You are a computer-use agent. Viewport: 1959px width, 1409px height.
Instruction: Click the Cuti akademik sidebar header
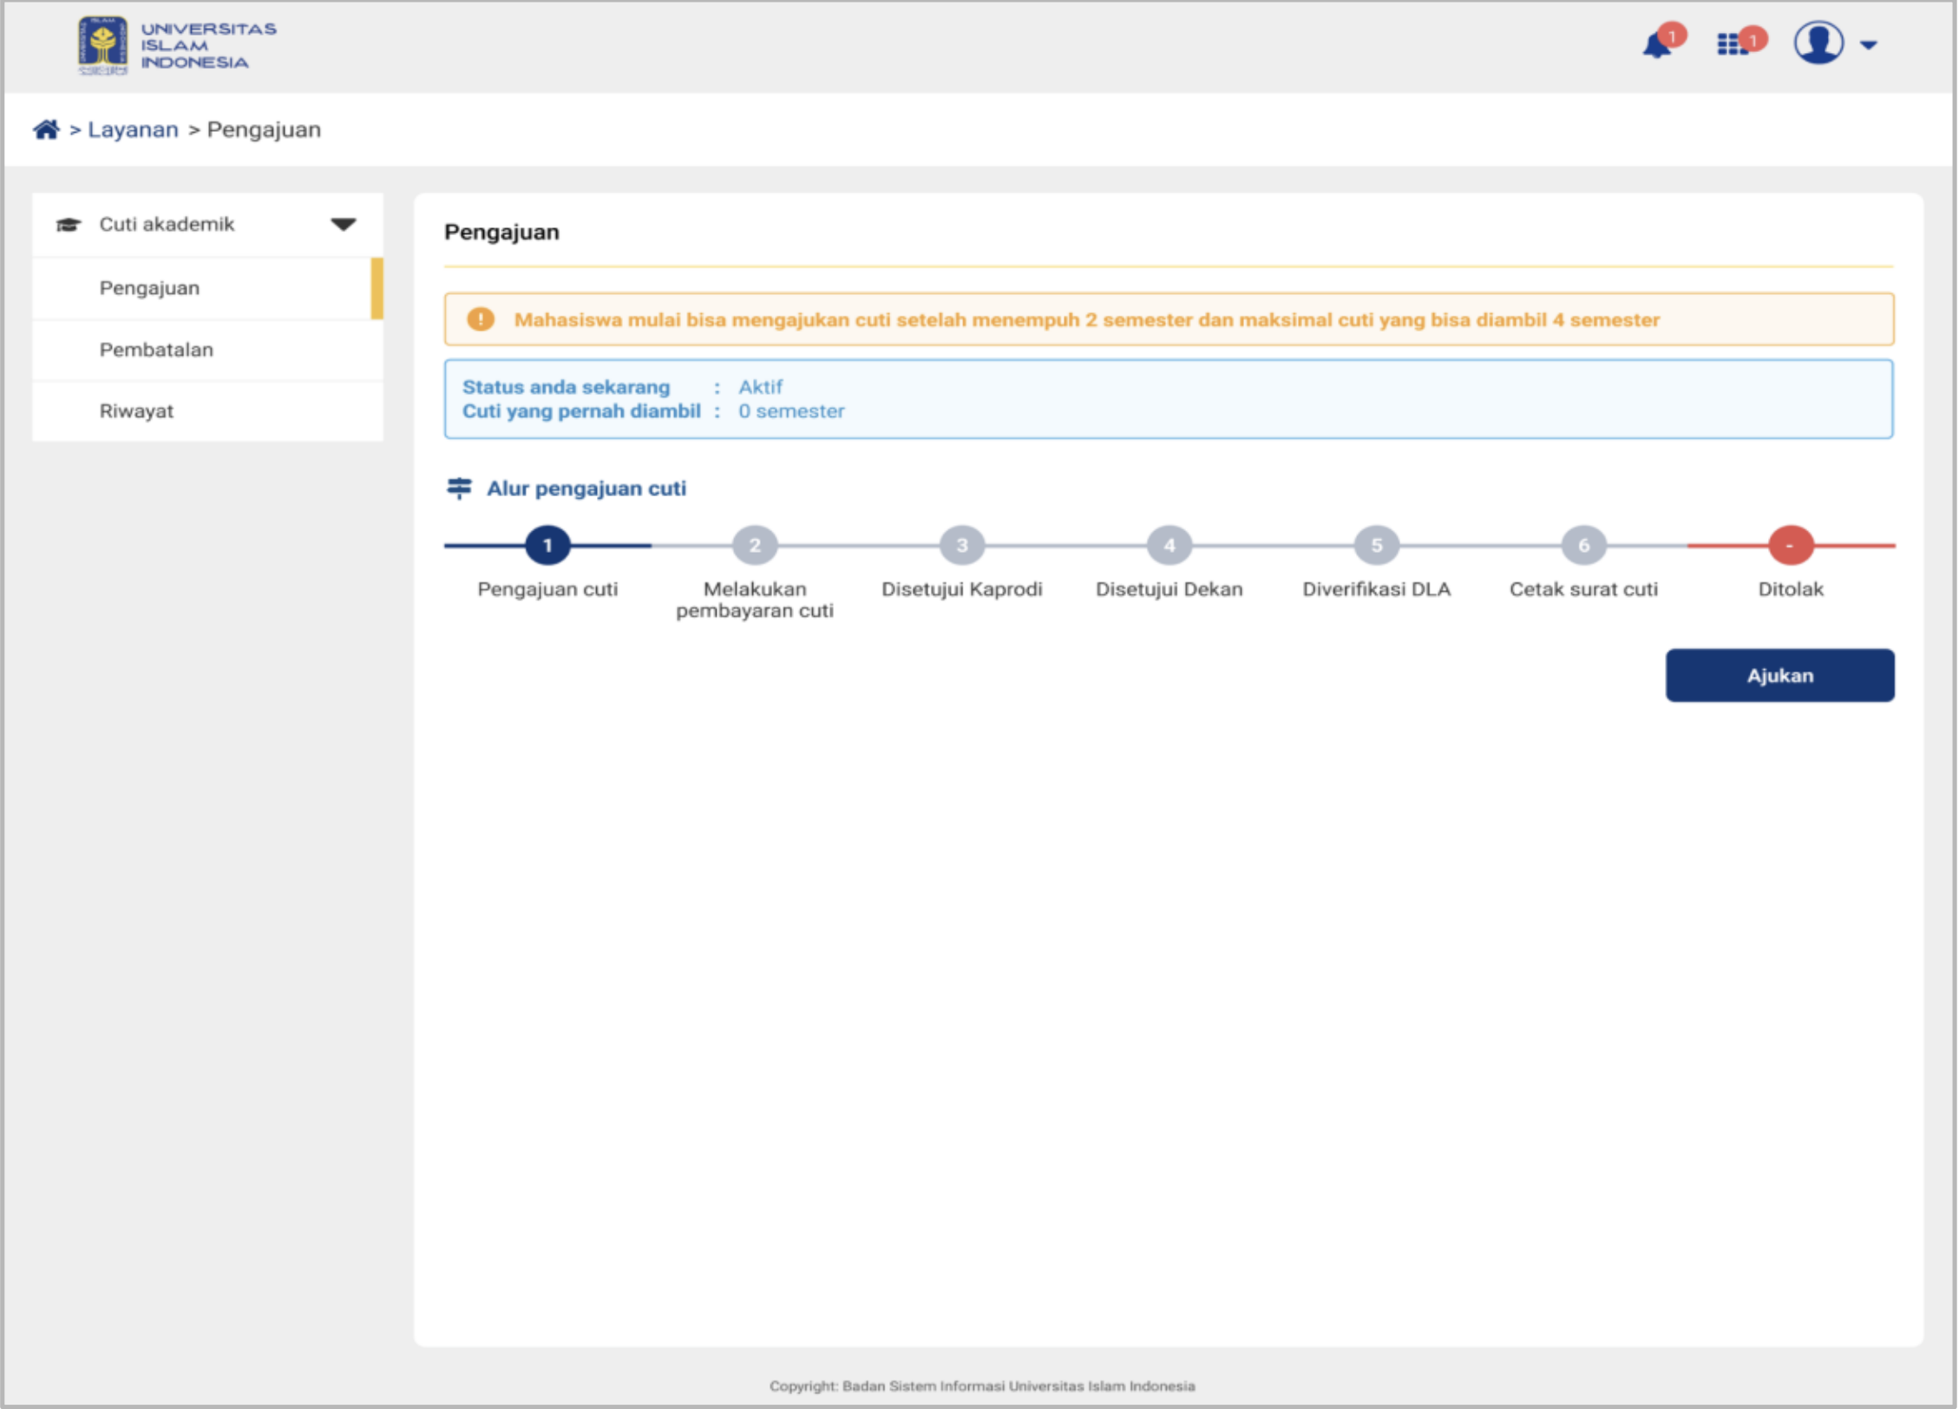coord(167,225)
